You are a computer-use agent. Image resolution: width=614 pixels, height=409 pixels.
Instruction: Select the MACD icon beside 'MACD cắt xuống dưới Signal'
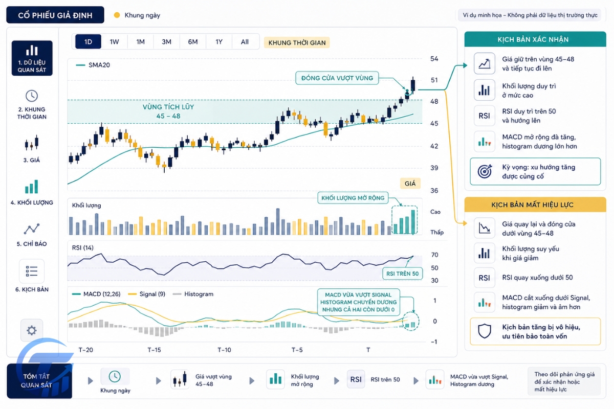(484, 302)
